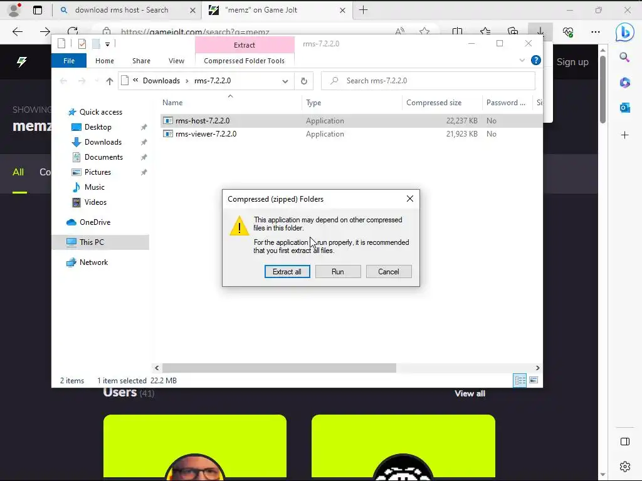Refresh the rms-7.2.2.0 folder view

tap(304, 81)
